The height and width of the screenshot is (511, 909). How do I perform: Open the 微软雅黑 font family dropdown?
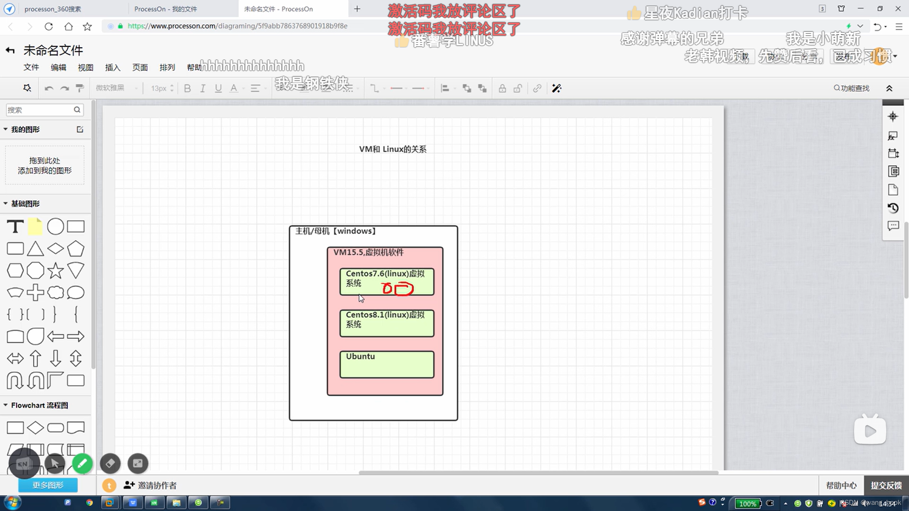(116, 88)
